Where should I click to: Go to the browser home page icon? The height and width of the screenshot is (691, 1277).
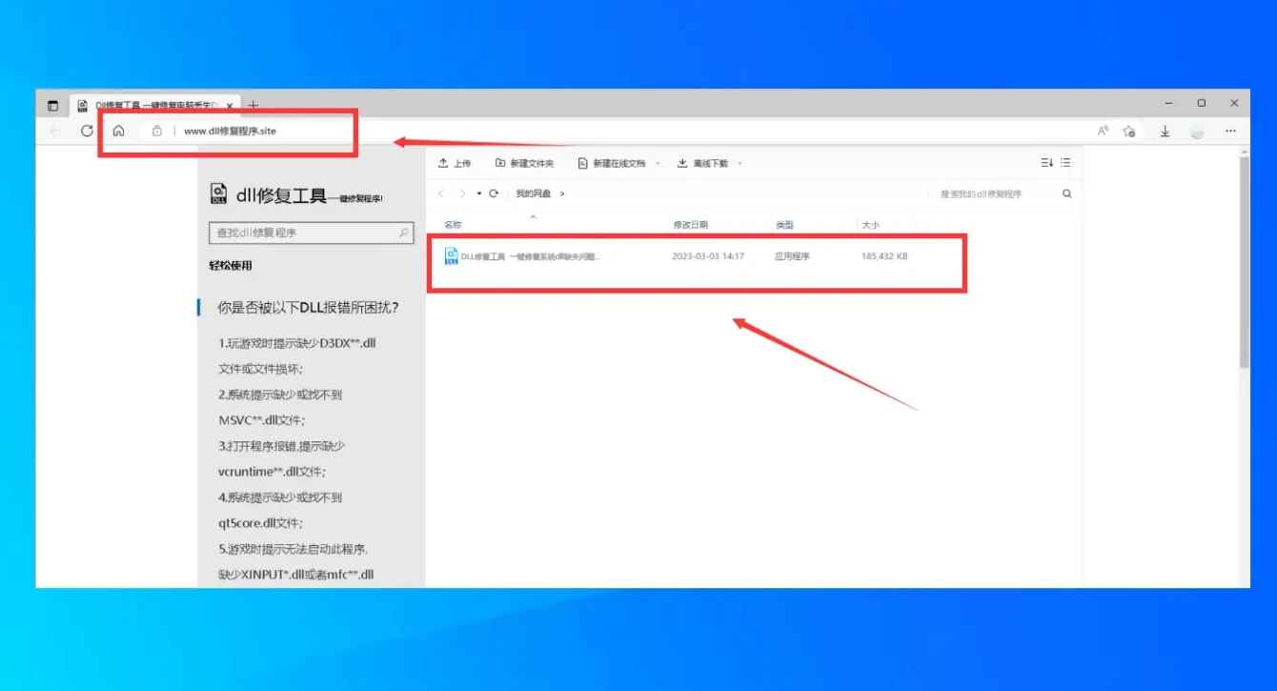click(118, 131)
